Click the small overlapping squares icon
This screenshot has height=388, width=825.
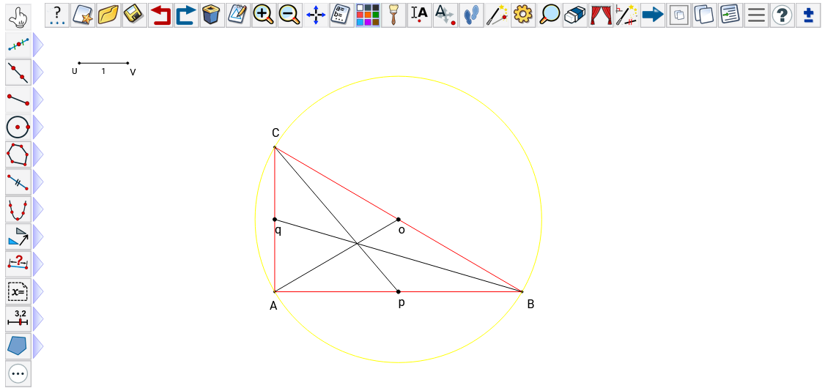(x=678, y=15)
